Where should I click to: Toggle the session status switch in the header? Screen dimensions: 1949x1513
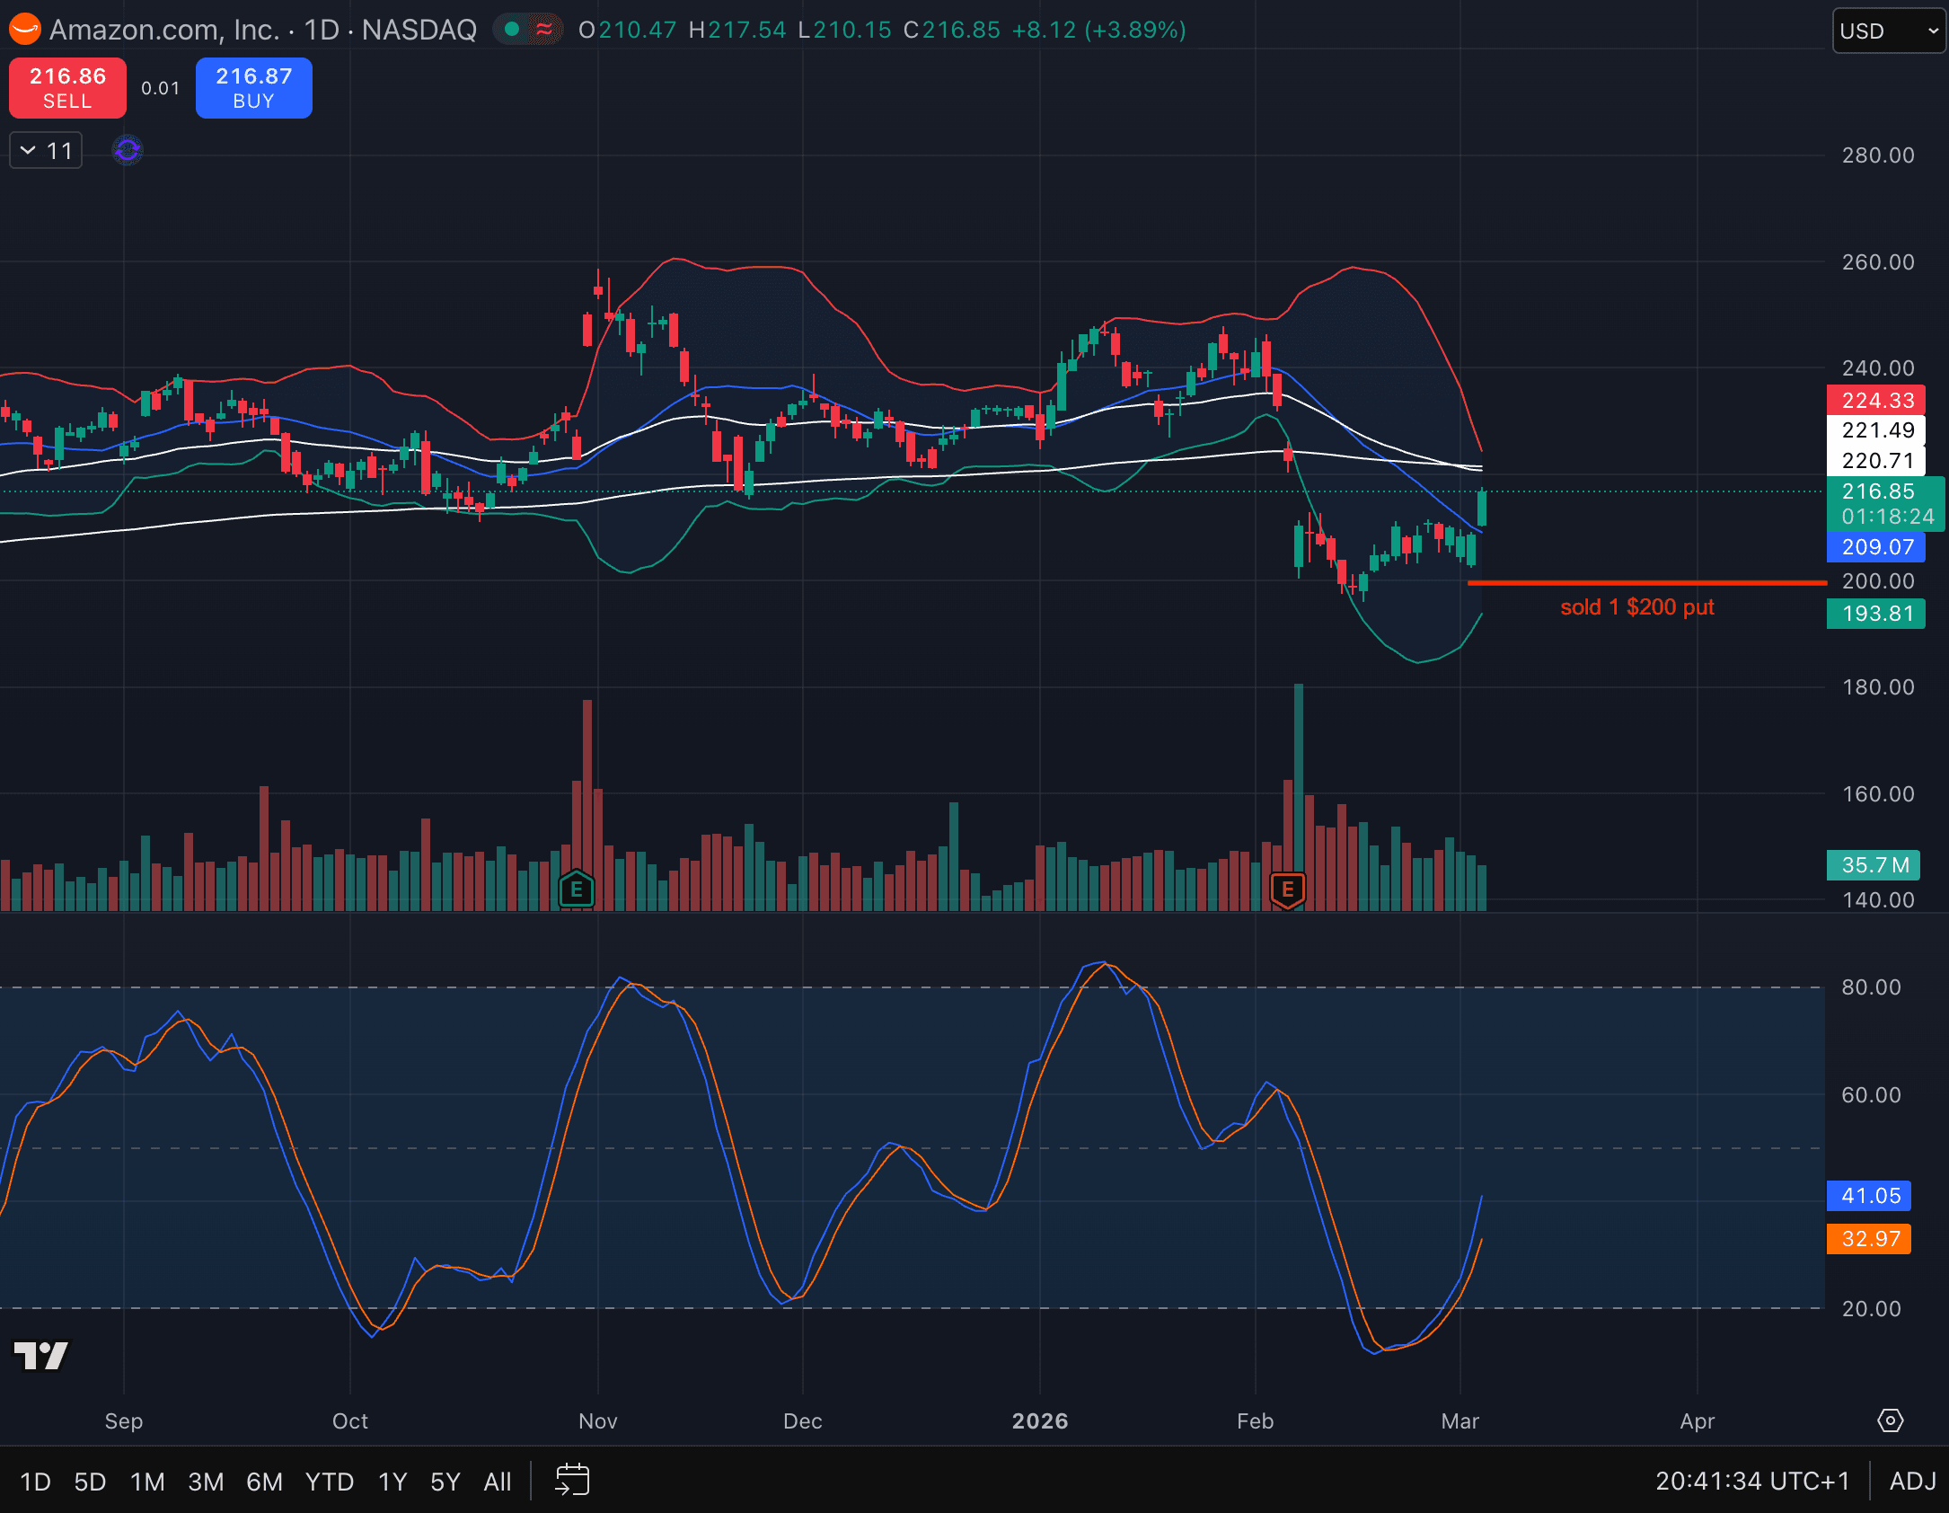528,29
